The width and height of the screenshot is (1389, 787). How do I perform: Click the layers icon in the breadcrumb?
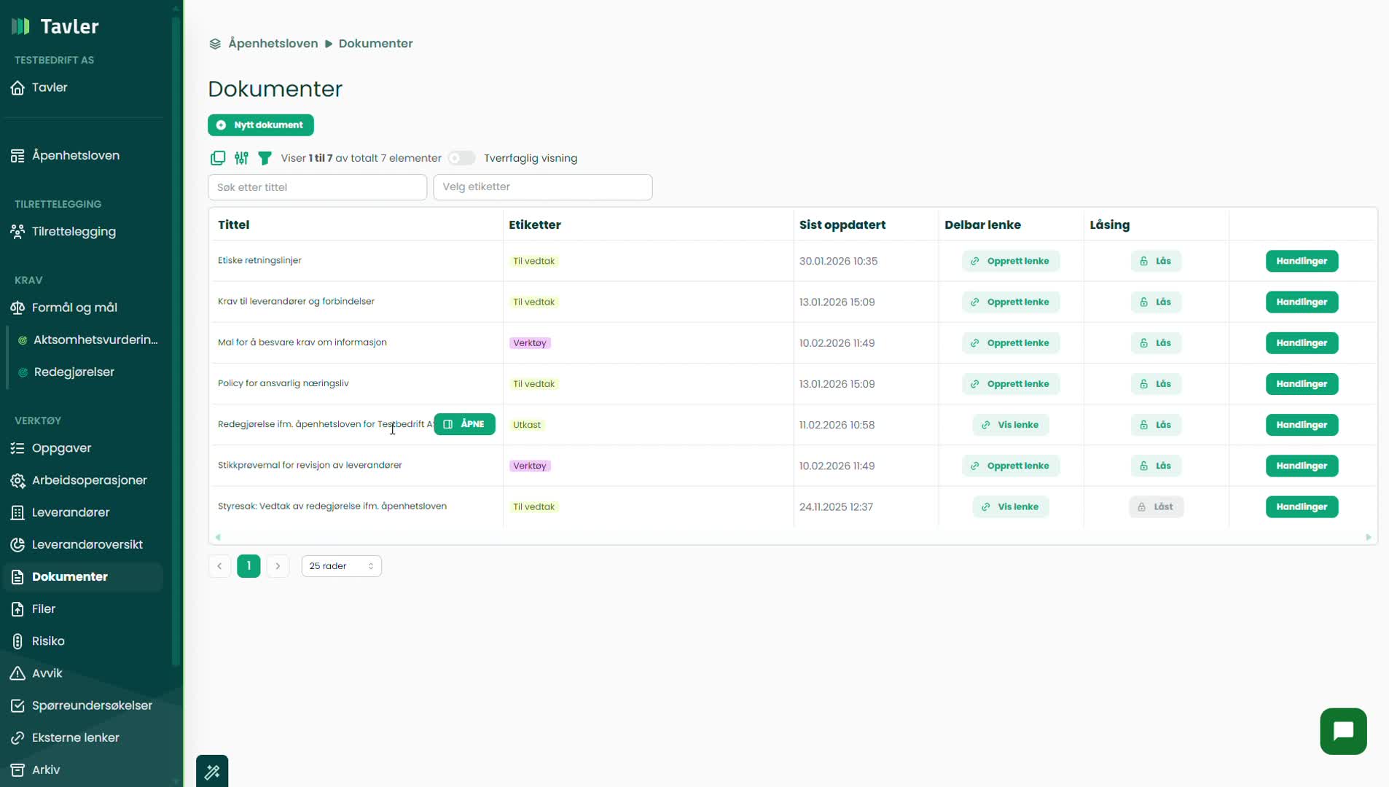[x=215, y=44]
